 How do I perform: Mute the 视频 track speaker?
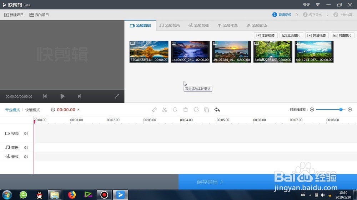[26, 133]
